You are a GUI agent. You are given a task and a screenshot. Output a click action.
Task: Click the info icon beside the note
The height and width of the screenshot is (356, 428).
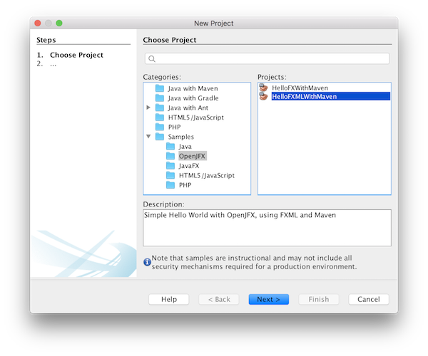coord(148,262)
